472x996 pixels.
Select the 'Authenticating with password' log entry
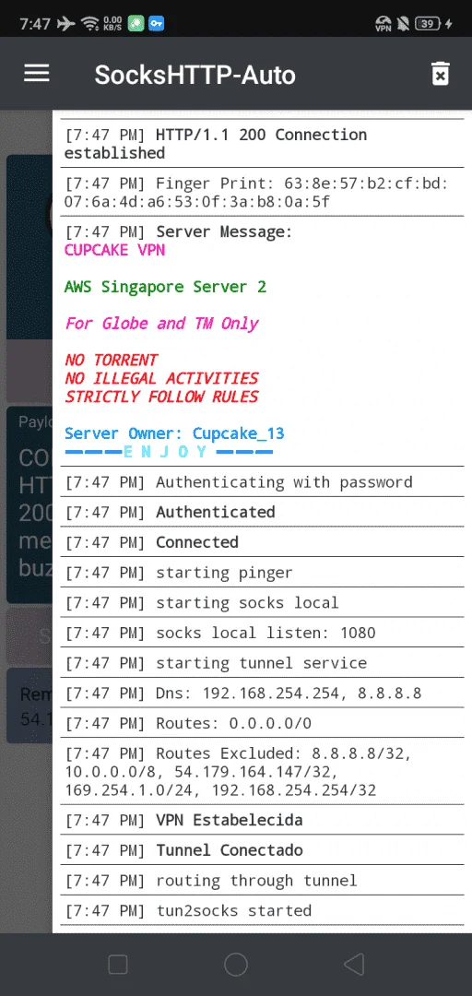[263, 482]
